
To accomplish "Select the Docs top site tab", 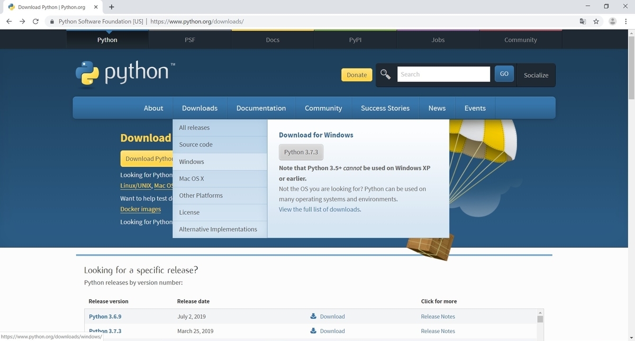I will [273, 40].
